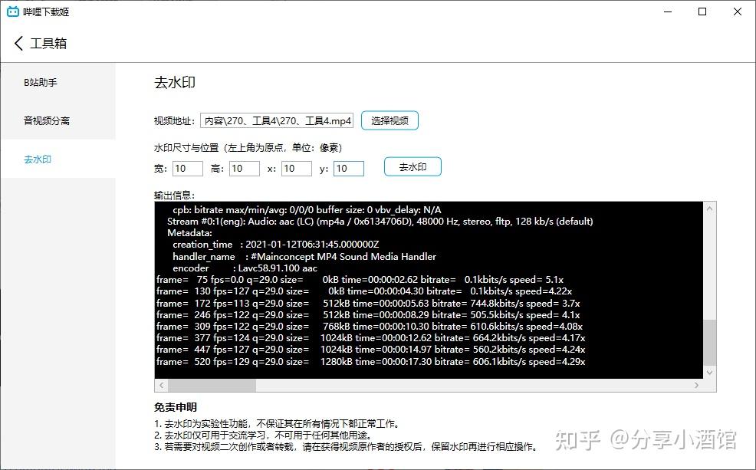Click the 宽 width input field
This screenshot has height=470, width=756.
[188, 168]
